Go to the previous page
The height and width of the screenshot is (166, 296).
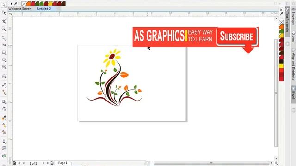pyautogui.click(x=24, y=163)
